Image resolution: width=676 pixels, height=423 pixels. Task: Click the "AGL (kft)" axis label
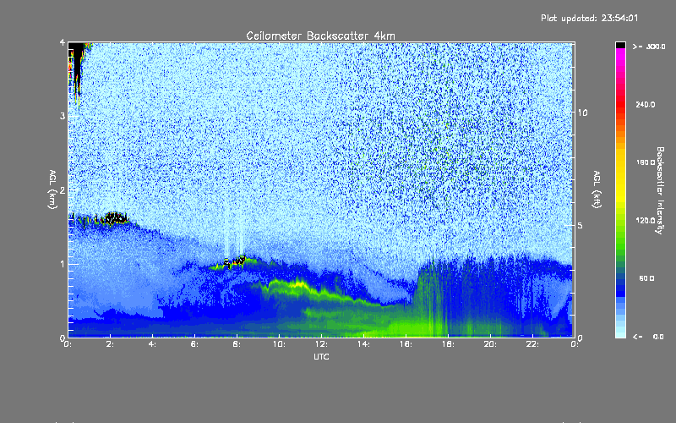(x=597, y=190)
